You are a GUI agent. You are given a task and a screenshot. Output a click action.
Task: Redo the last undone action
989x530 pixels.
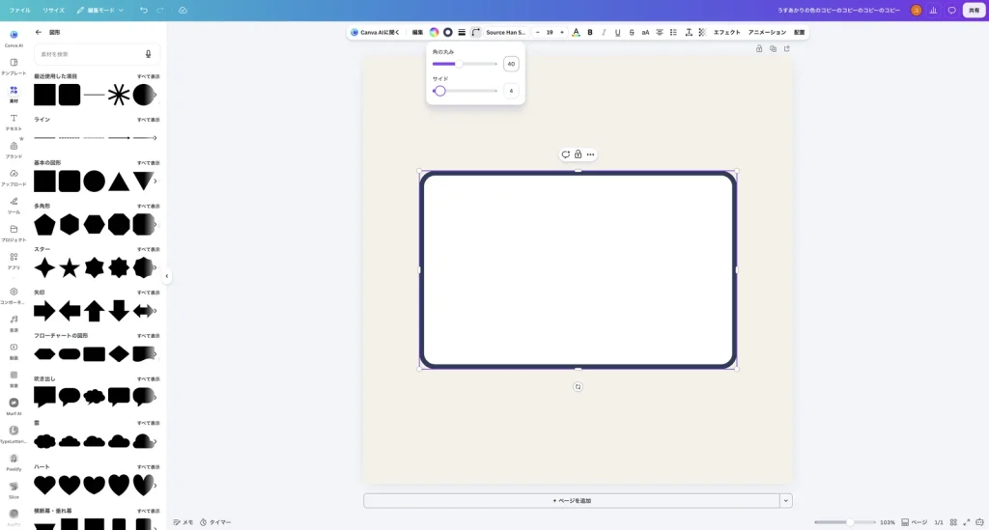[160, 10]
